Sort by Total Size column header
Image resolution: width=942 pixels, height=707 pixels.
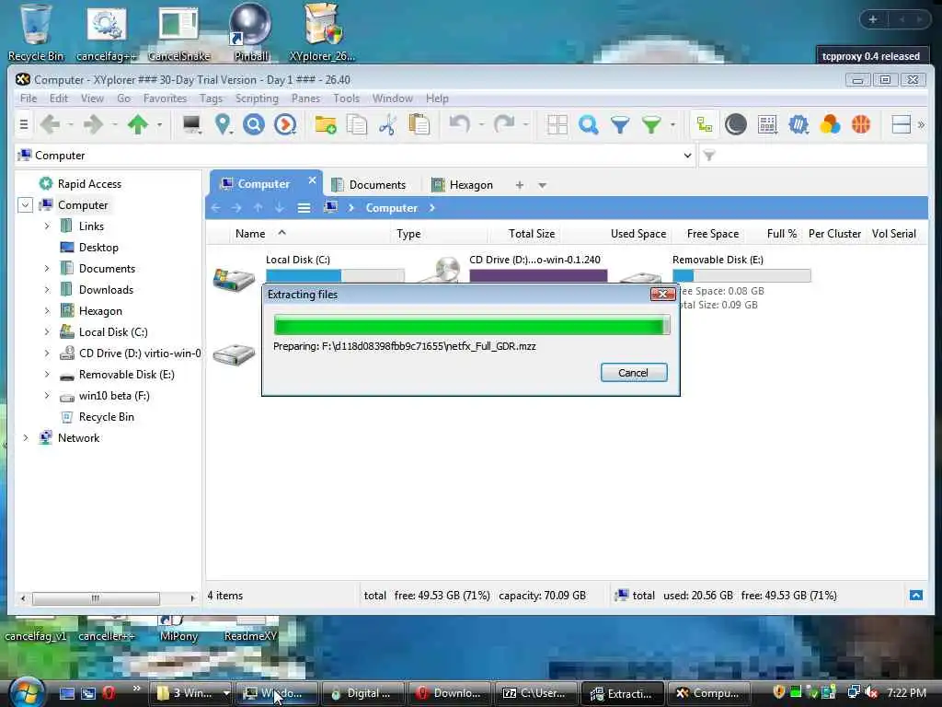click(532, 234)
